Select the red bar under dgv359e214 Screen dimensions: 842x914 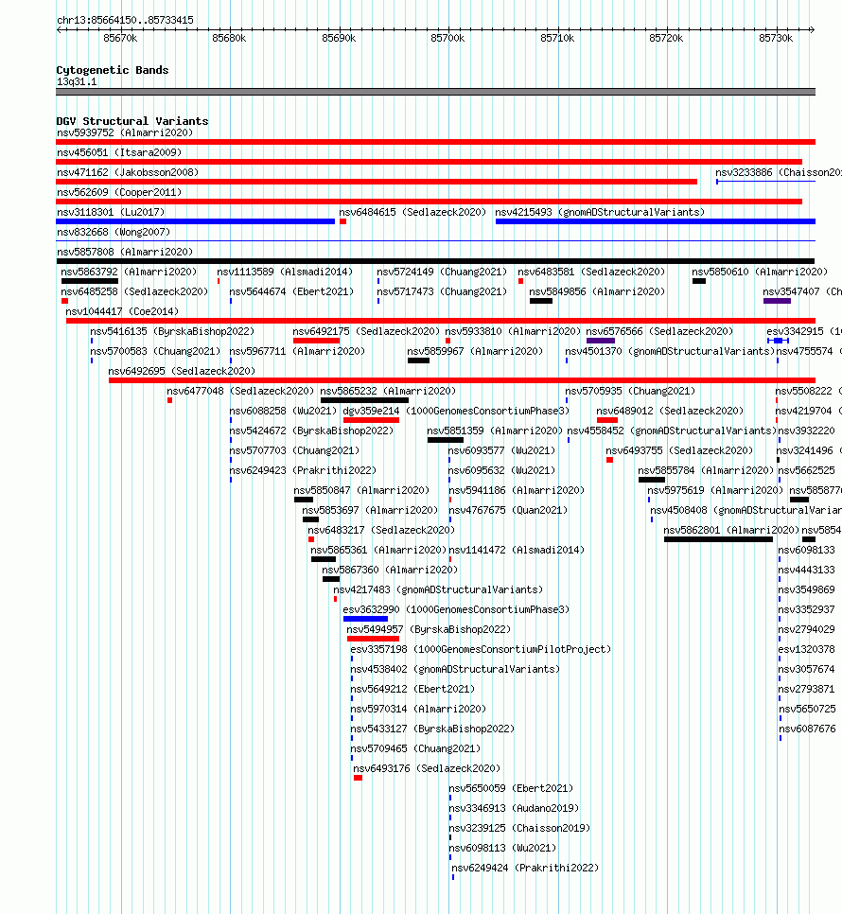[x=371, y=420]
